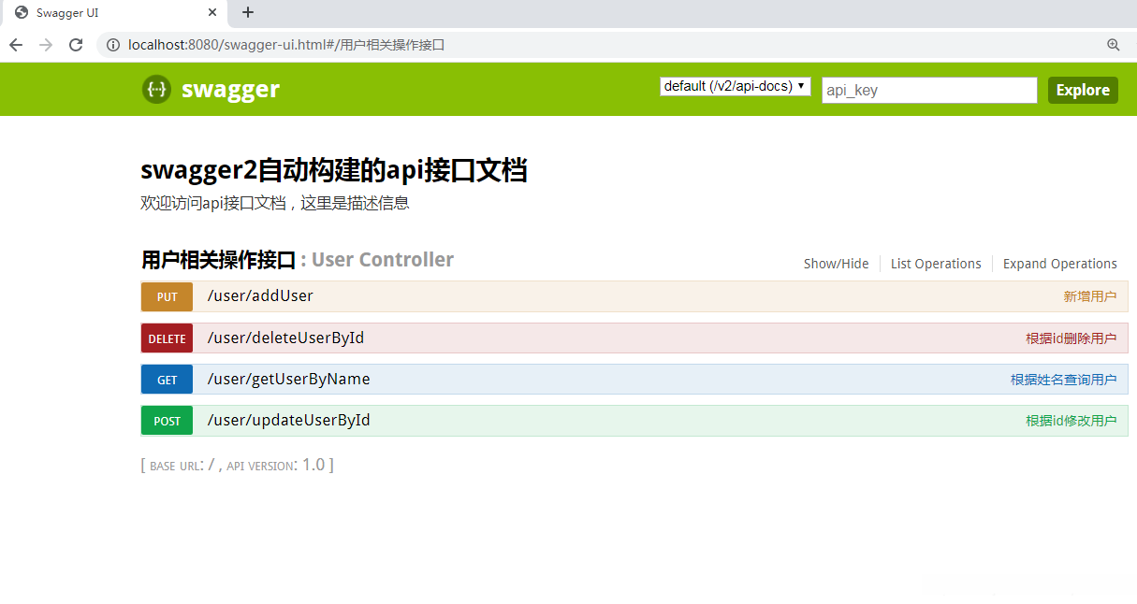Expand the /user/deleteUserById operation
The height and width of the screenshot is (604, 1137).
pos(285,338)
